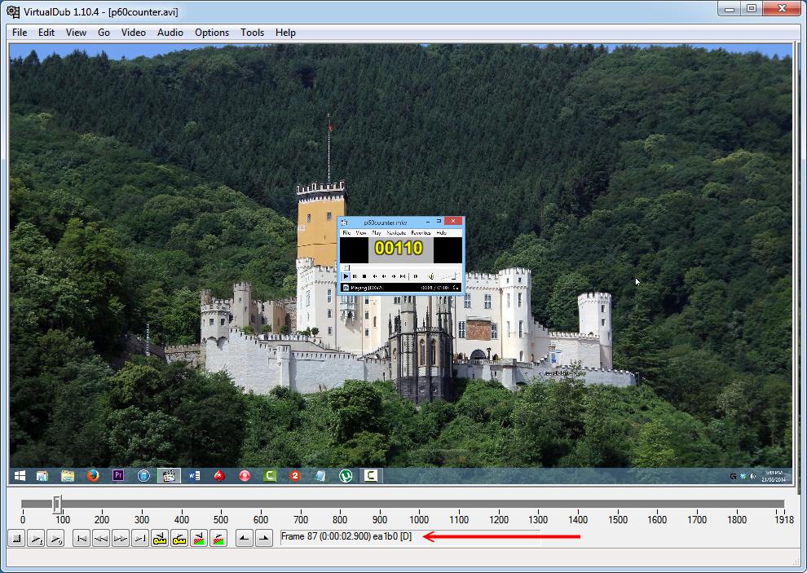Maximize the VirtualDub window
807x573 pixels.
pos(752,9)
